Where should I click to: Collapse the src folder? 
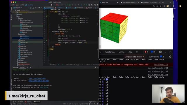click(15, 16)
